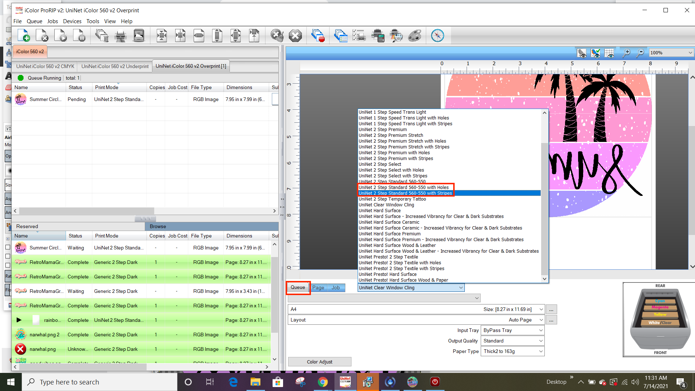Click the center on page icon
Screen dimensions: 695x391
[161, 35]
